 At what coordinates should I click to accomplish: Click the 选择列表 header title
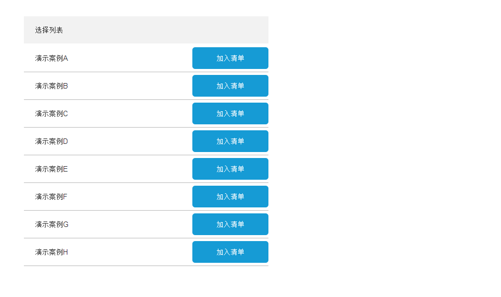pyautogui.click(x=49, y=30)
